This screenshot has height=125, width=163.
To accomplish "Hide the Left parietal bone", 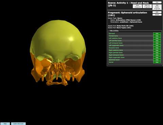I will [157, 41].
